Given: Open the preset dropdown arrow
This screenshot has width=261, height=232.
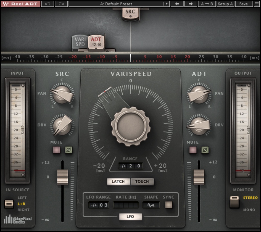Looking at the screenshot, I should pos(166,4).
